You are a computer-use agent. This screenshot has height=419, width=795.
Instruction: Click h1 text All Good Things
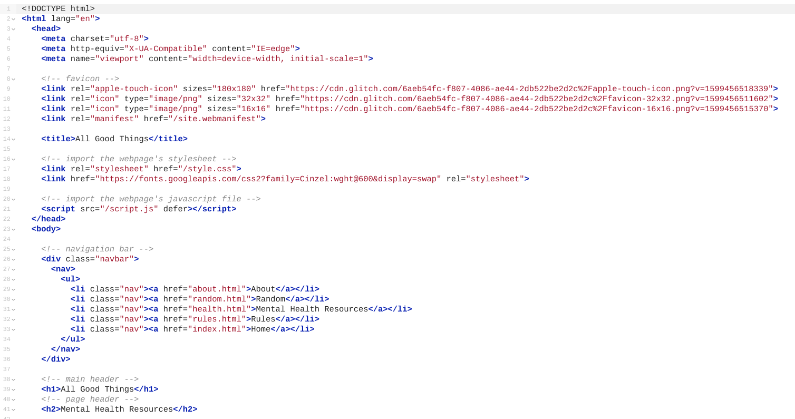point(97,389)
